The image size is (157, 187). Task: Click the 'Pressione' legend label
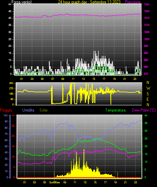pyautogui.click(x=133, y=2)
